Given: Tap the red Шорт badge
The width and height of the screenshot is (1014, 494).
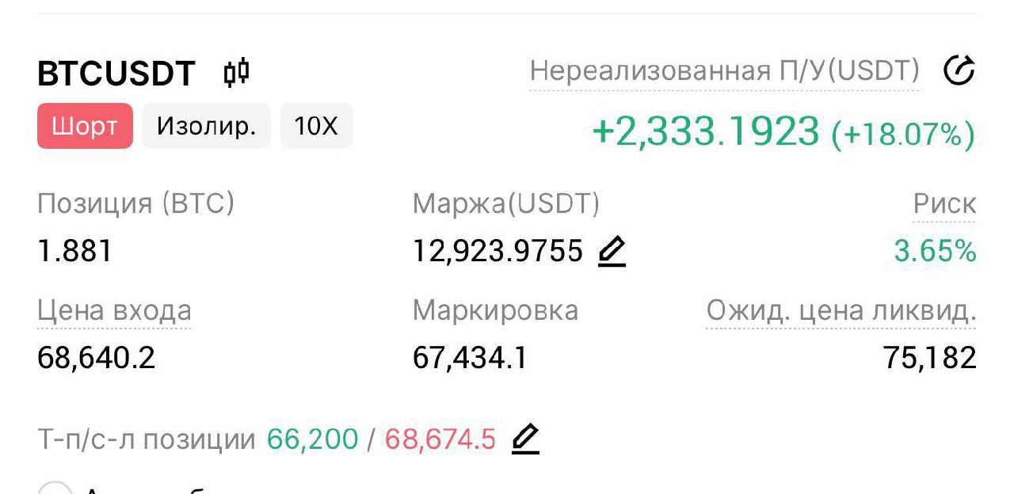Looking at the screenshot, I should pyautogui.click(x=85, y=126).
